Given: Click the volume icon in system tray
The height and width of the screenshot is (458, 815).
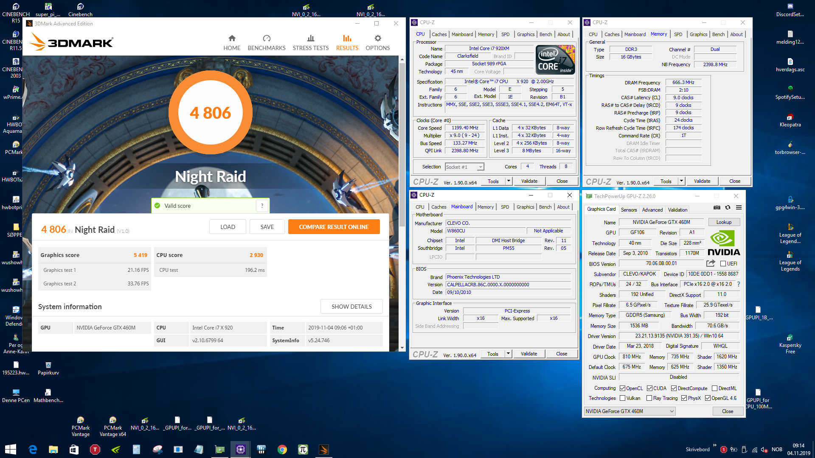Looking at the screenshot, I should (764, 450).
